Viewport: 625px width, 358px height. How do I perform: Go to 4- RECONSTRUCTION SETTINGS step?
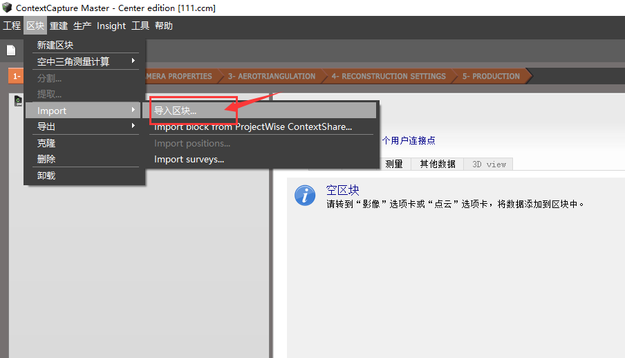click(389, 76)
